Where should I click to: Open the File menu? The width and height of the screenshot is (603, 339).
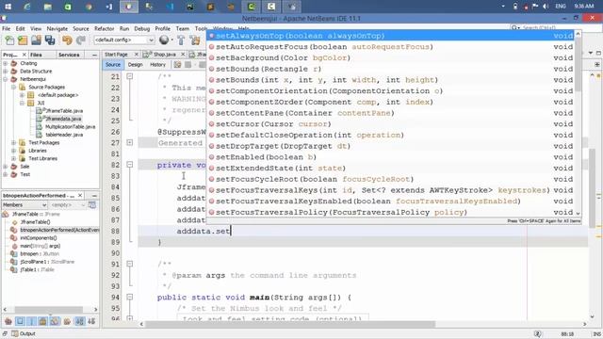[x=7, y=29]
